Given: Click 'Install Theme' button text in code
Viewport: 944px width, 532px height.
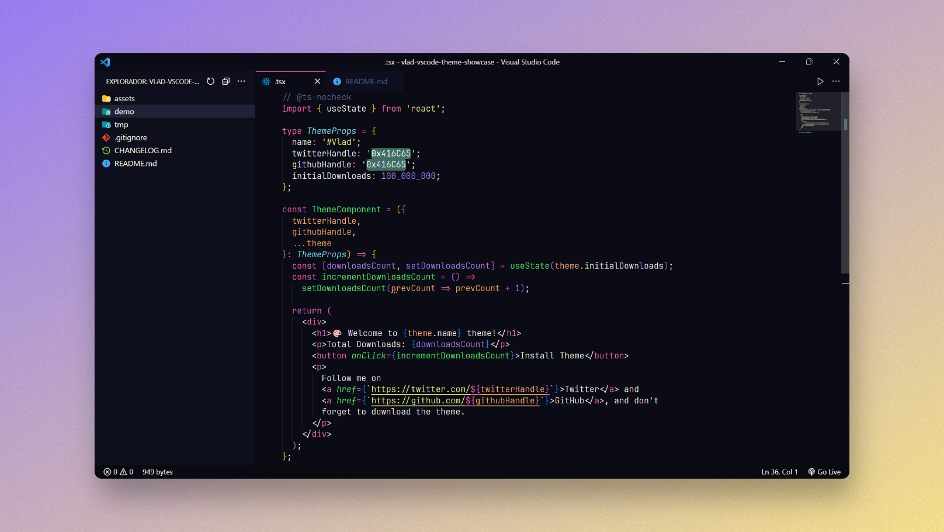Looking at the screenshot, I should (552, 355).
